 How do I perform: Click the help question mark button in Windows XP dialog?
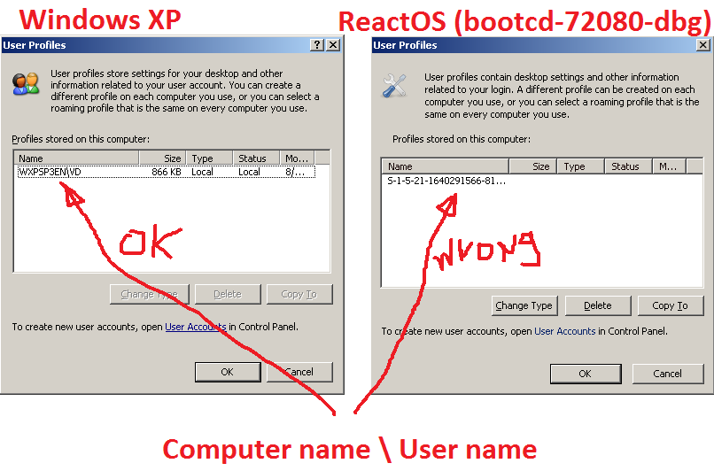[x=317, y=45]
